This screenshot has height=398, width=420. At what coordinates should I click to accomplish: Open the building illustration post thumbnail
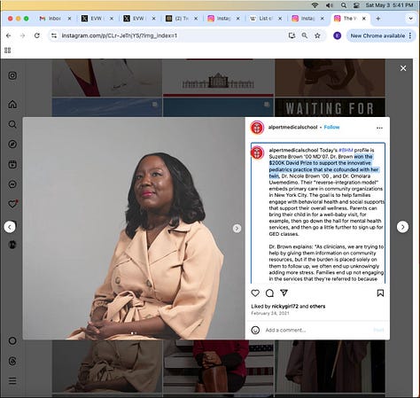click(x=218, y=78)
